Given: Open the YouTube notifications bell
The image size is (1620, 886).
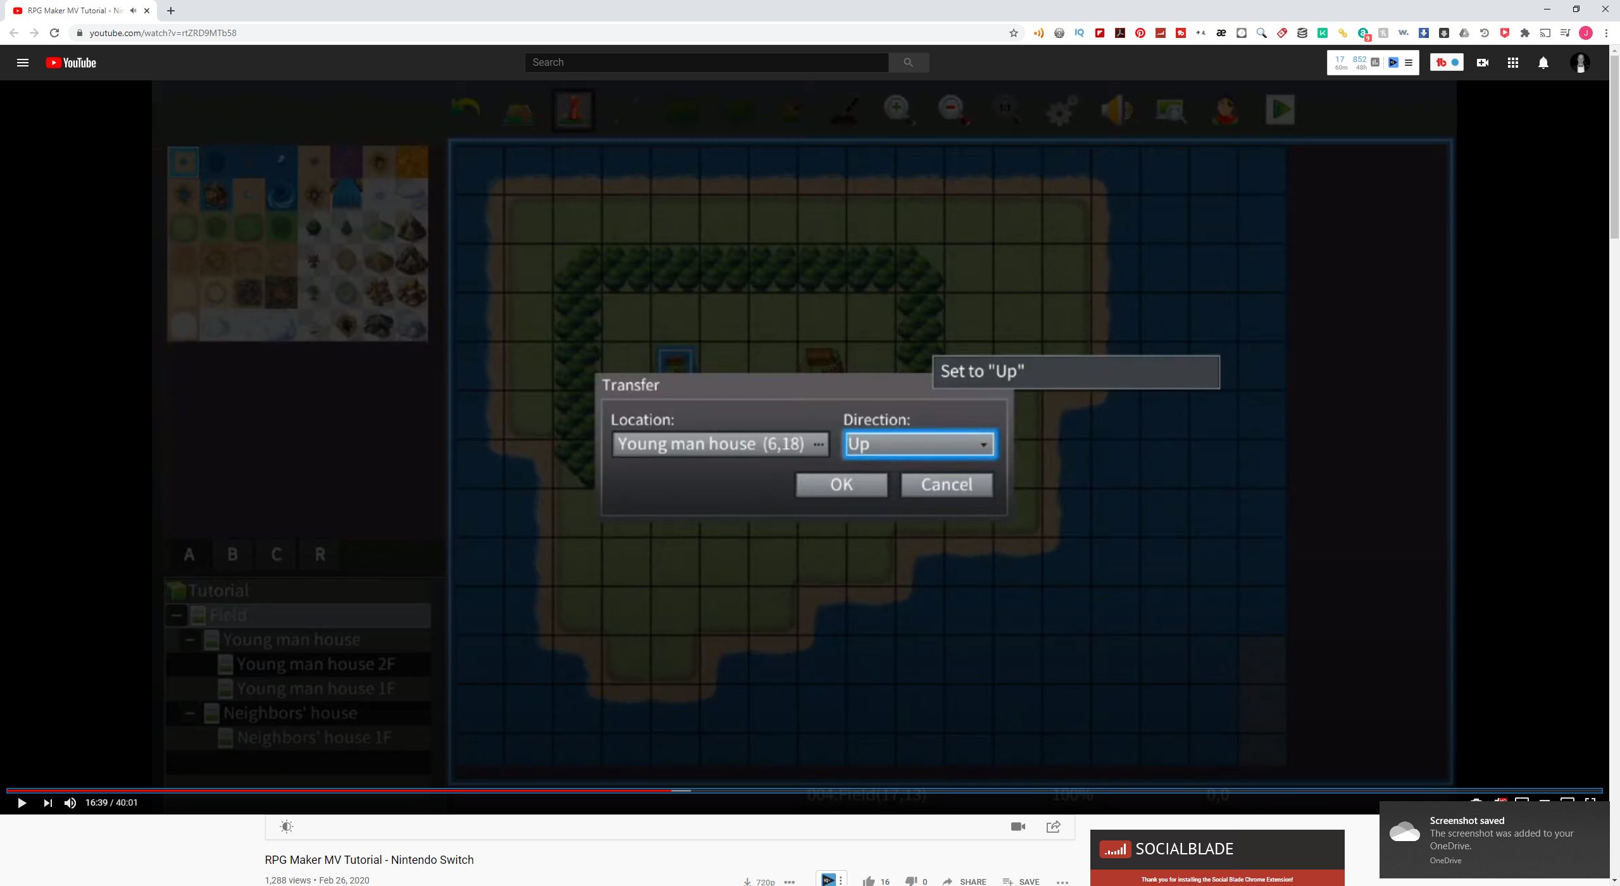Looking at the screenshot, I should 1543,63.
